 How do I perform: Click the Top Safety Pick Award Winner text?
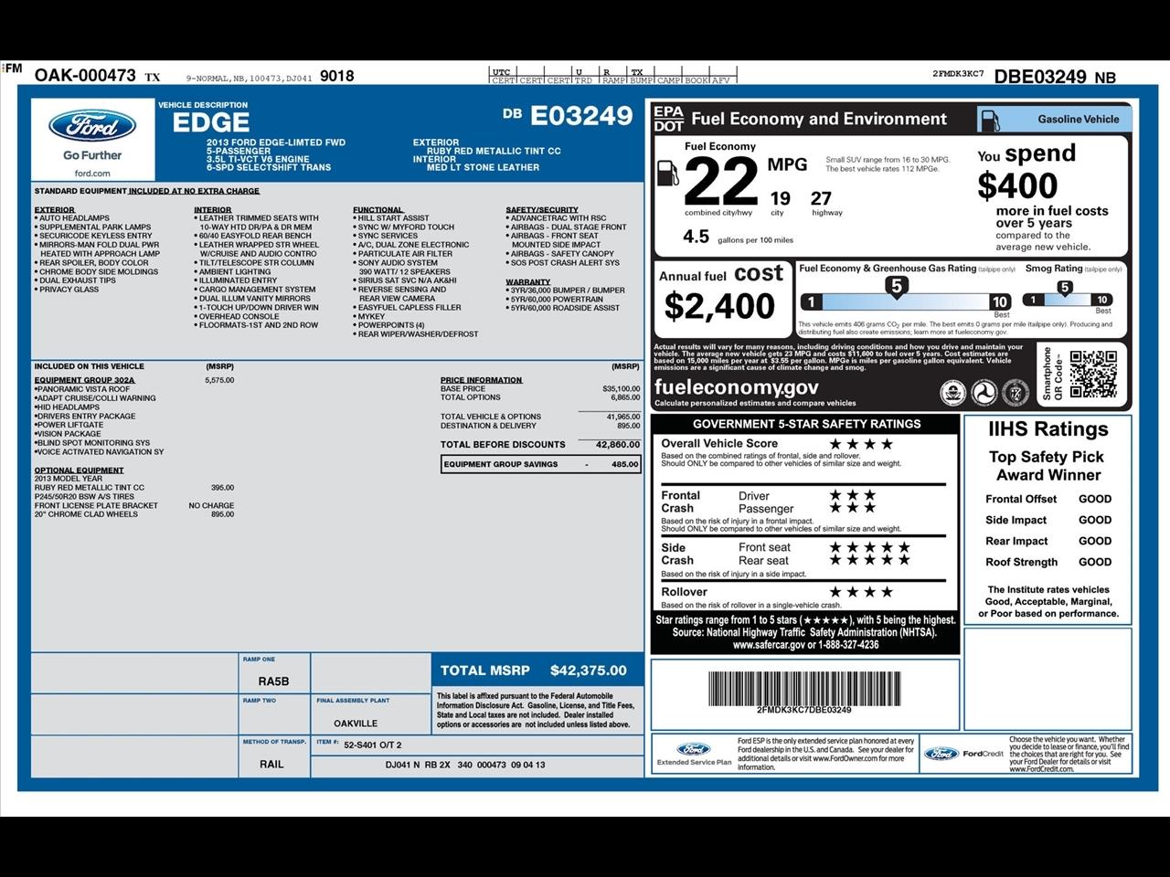click(x=1048, y=466)
